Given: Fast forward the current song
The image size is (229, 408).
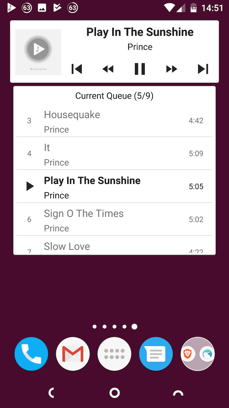Looking at the screenshot, I should [x=171, y=69].
